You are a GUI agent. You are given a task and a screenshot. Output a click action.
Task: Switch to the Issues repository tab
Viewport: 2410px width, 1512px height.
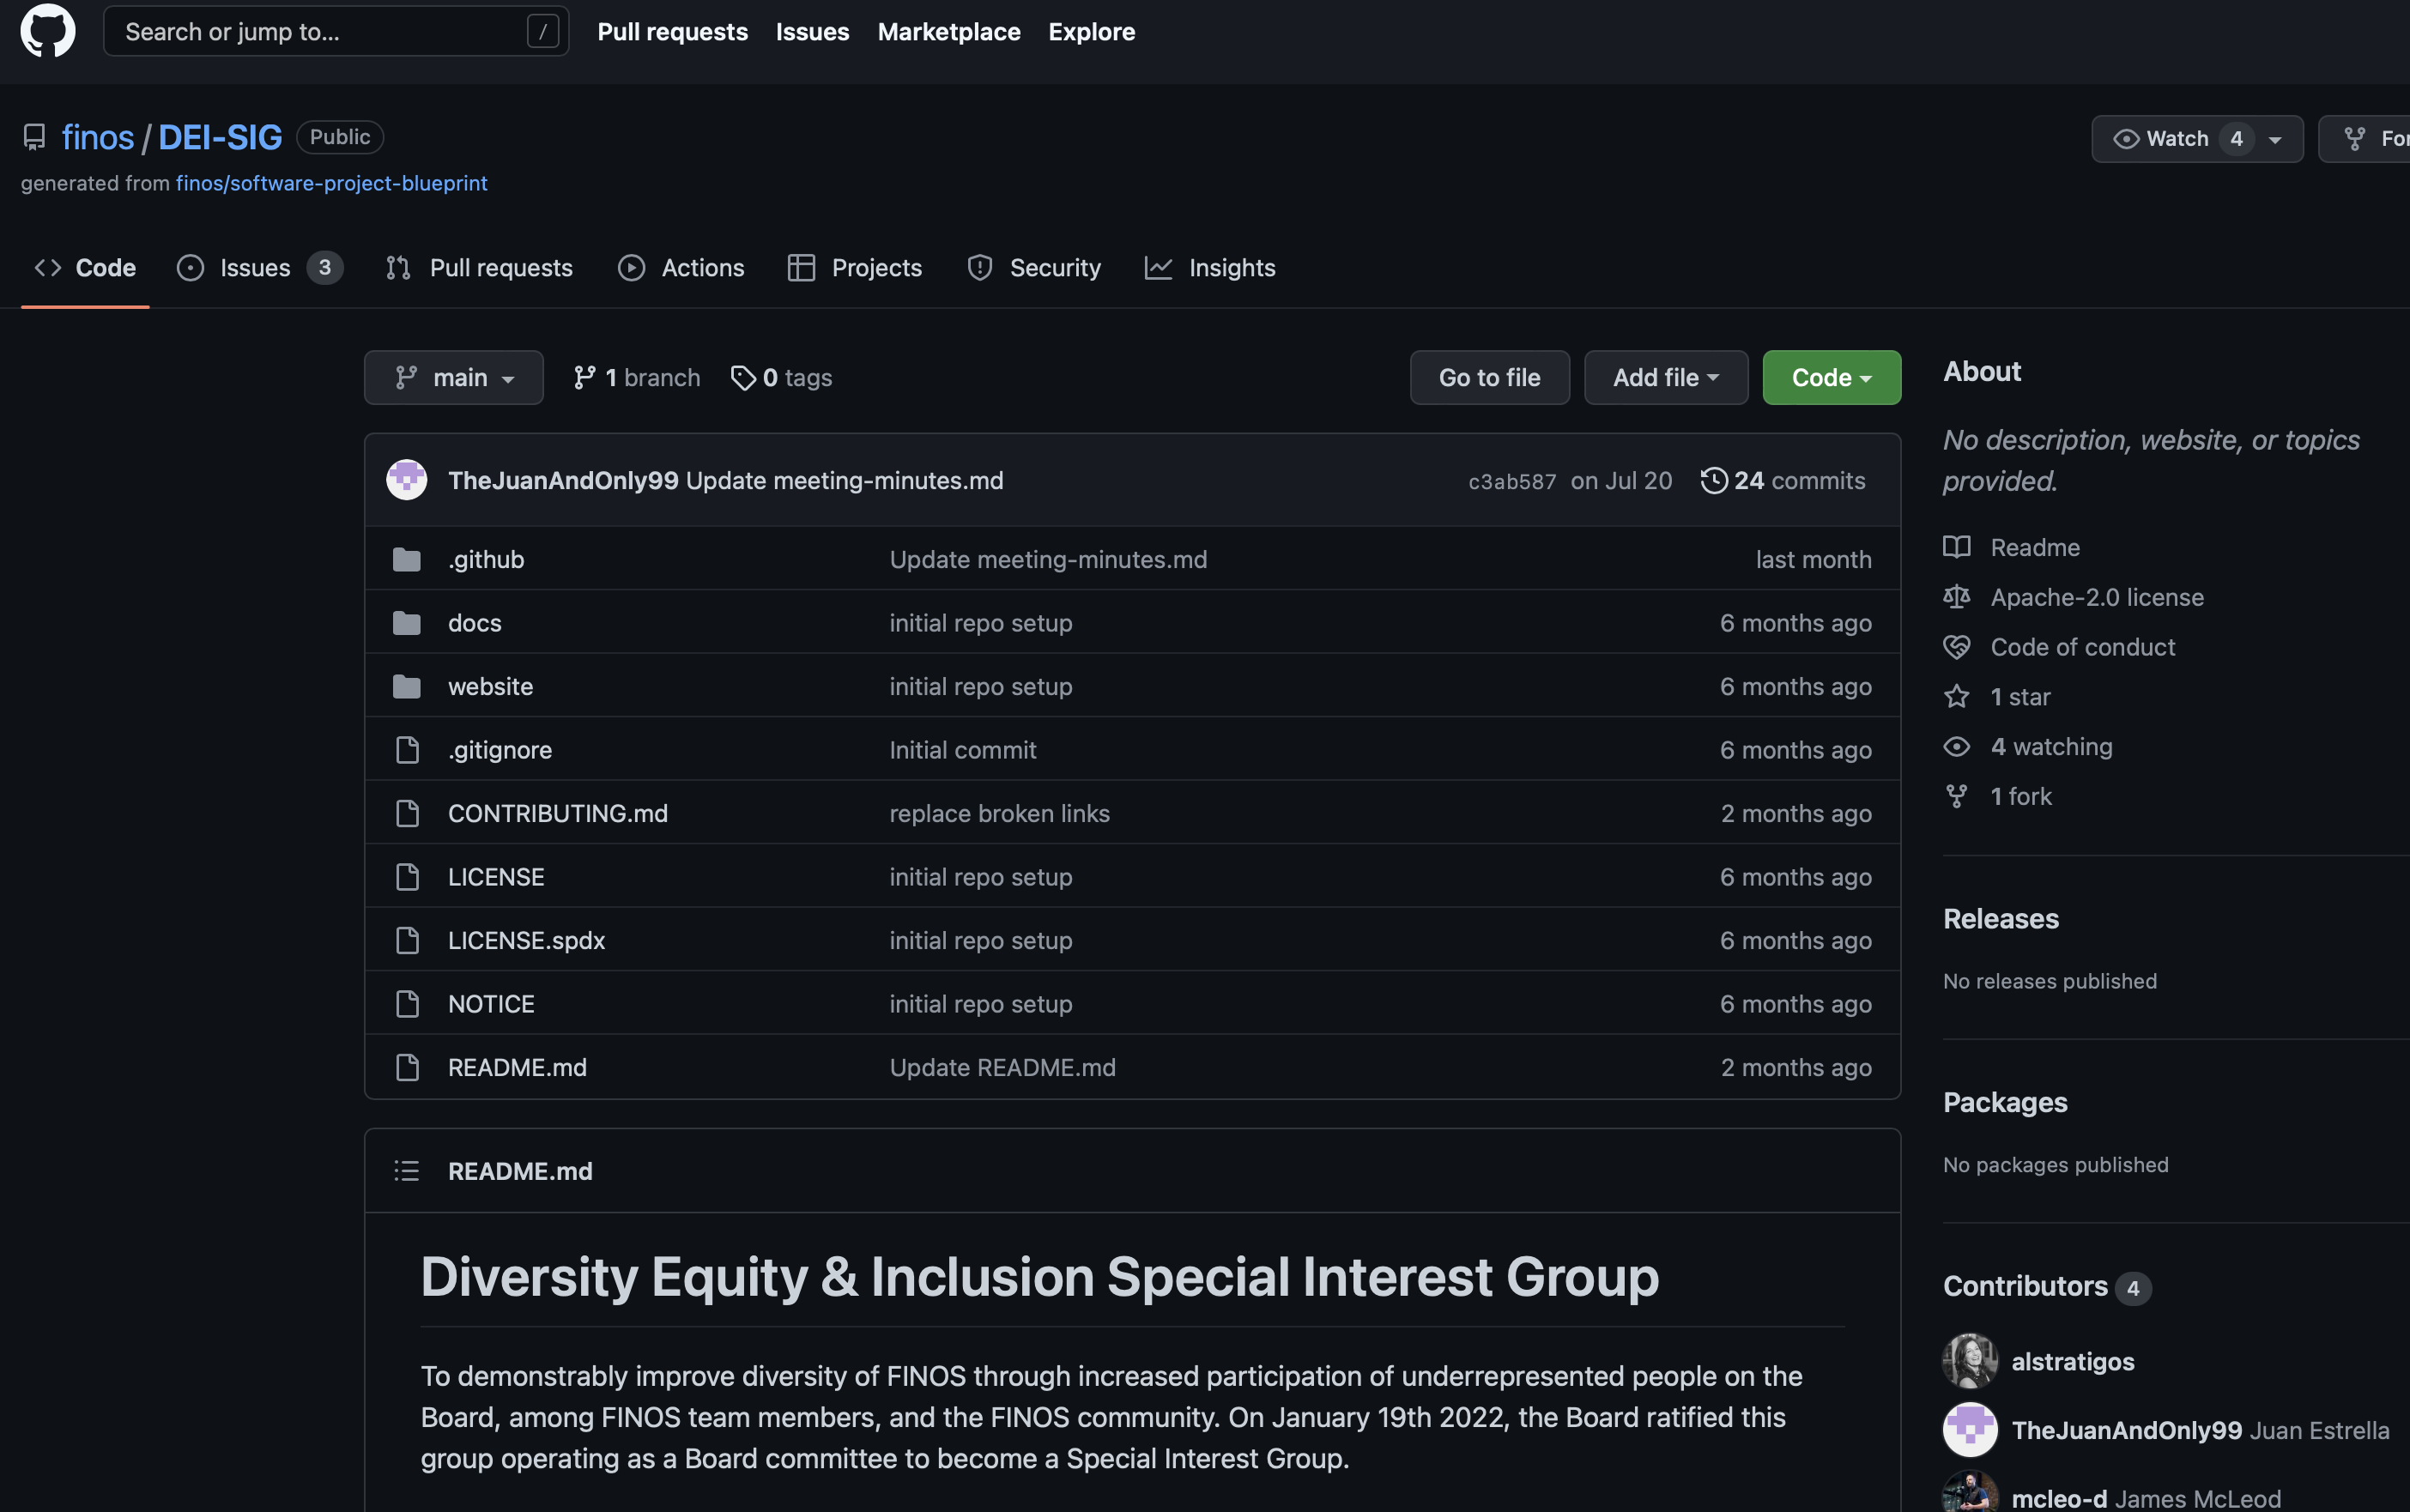[260, 268]
